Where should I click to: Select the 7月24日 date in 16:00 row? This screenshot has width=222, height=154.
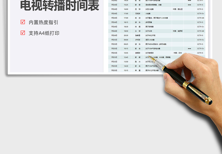tap(114, 9)
